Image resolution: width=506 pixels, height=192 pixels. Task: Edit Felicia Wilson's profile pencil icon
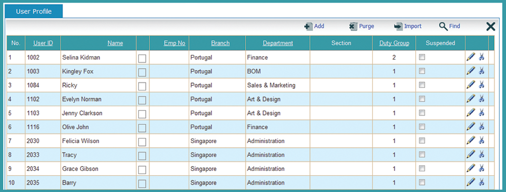[x=471, y=140]
